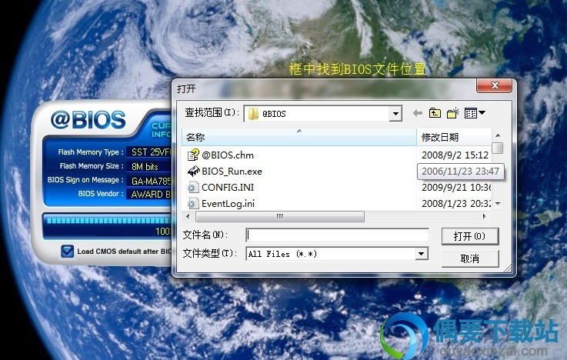This screenshot has height=360, width=567.
Task: Click the GA-MA785 BIOS sign-on value
Action: pyautogui.click(x=151, y=181)
